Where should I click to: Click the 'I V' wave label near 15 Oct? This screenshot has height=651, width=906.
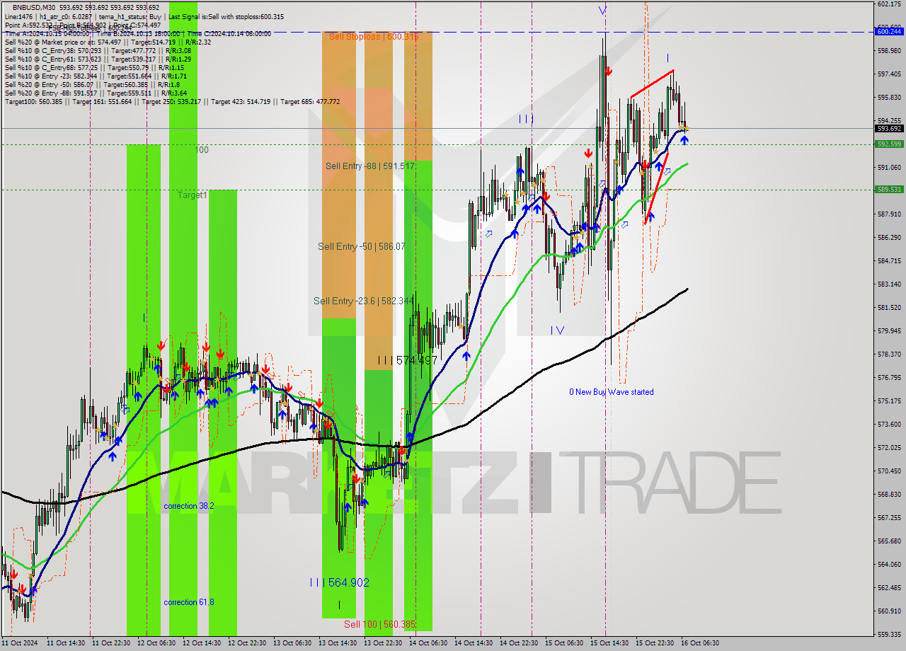(558, 330)
